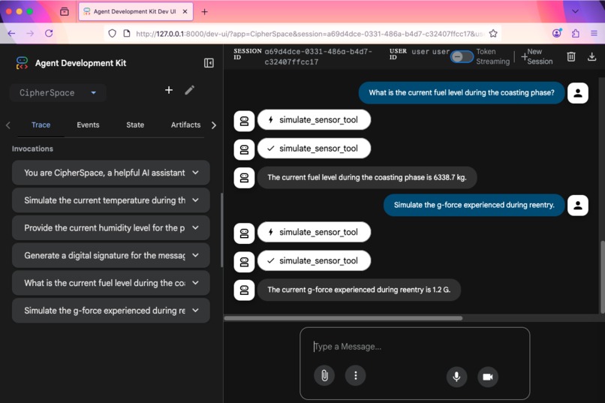Open the browser account icon
Viewport: 605px width, 403px height.
[x=557, y=33]
